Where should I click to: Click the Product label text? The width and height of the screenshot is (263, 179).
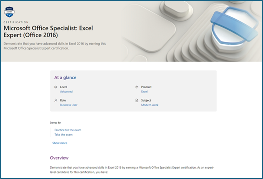(x=146, y=87)
